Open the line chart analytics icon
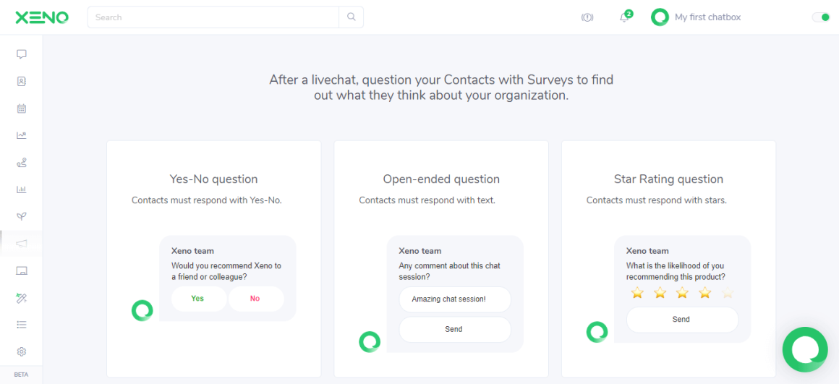 pos(22,135)
